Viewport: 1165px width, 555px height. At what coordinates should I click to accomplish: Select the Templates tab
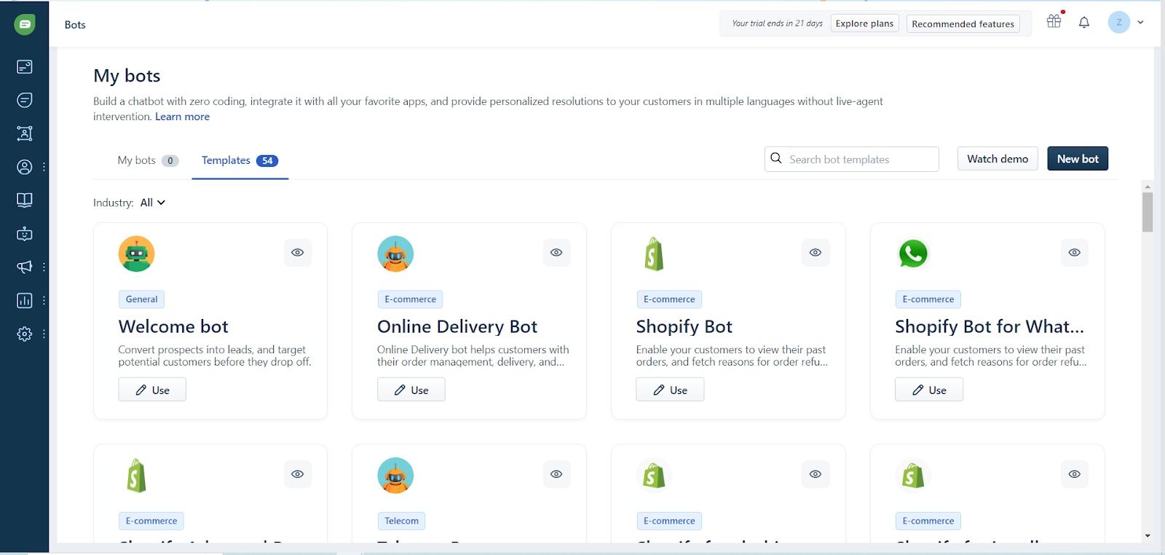click(x=240, y=160)
